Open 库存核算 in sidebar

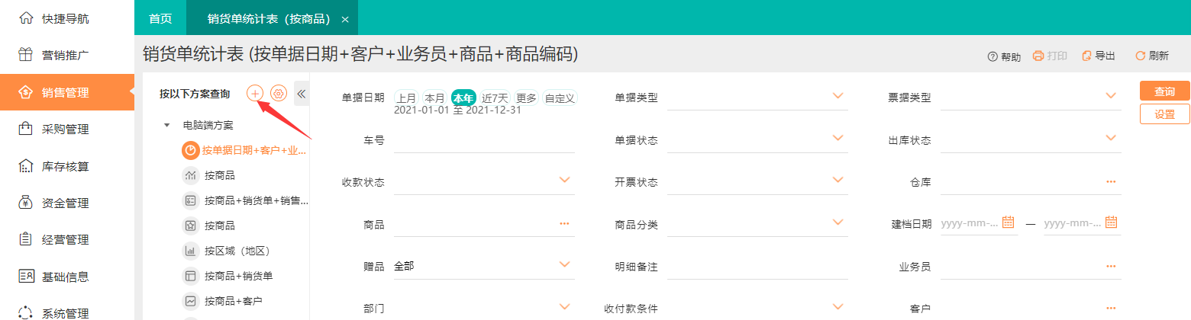tap(65, 165)
